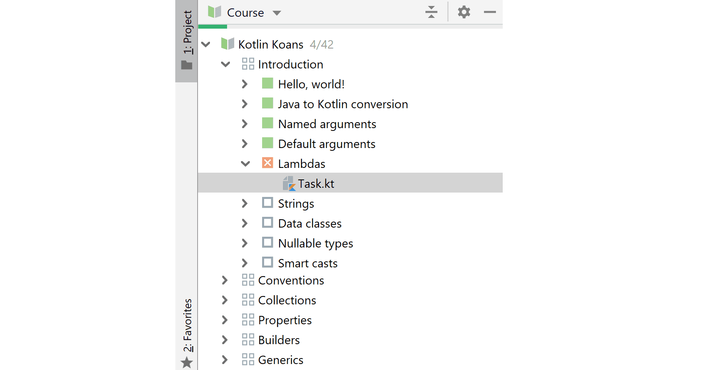This screenshot has width=723, height=370.
Task: Click the empty square beside Nullable types
Action: point(267,243)
